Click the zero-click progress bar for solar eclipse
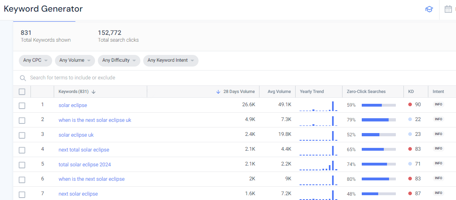 coord(378,105)
